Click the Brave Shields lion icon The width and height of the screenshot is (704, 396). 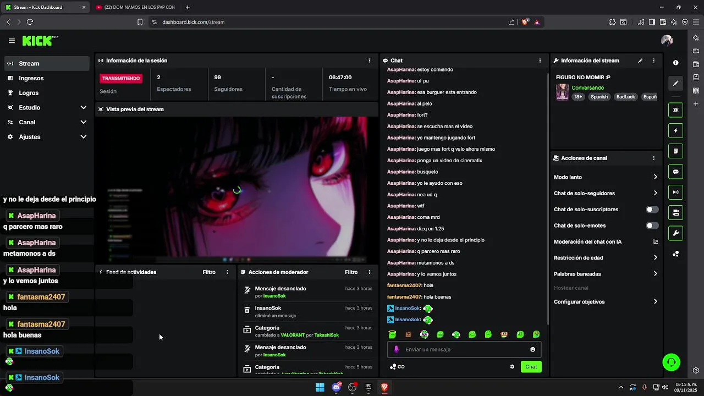click(x=525, y=22)
